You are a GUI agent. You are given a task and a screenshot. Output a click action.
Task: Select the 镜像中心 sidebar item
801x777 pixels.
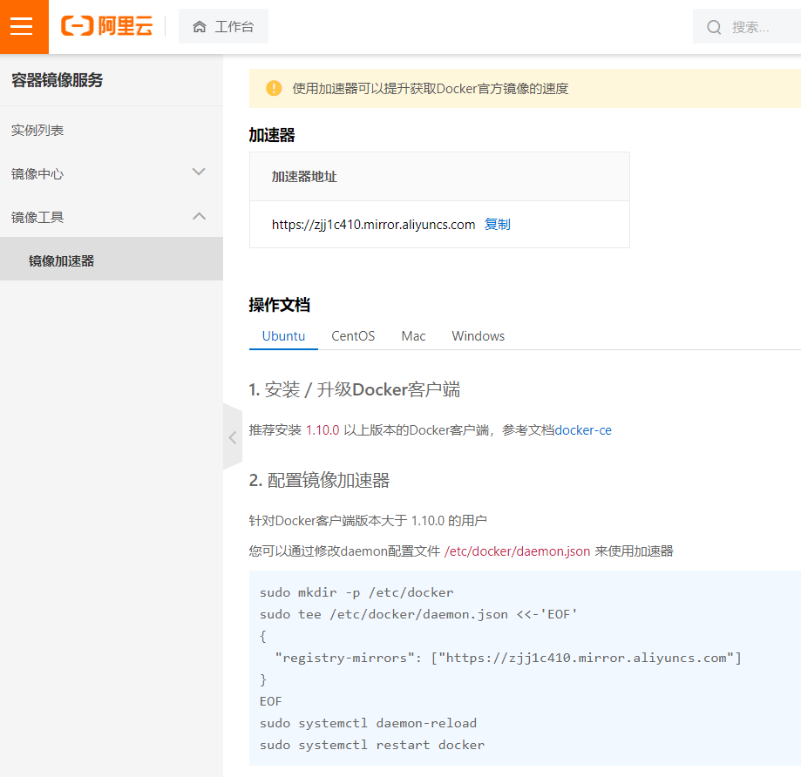point(112,173)
